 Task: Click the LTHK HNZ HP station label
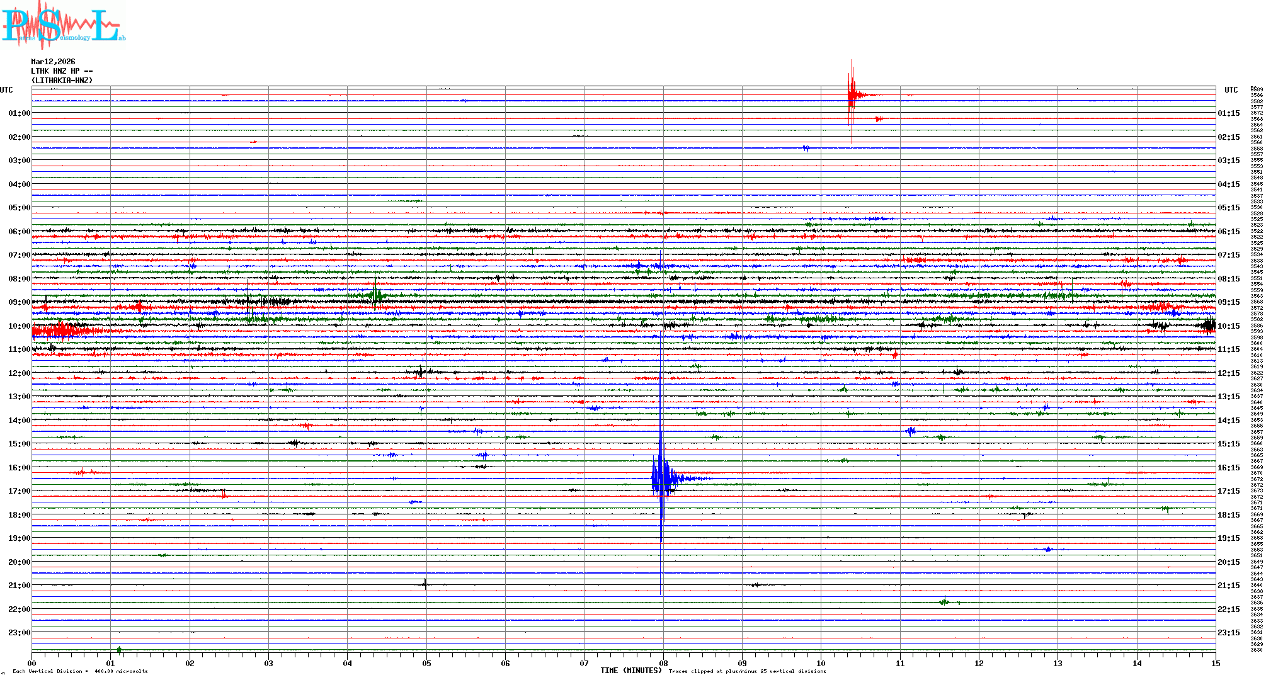[x=61, y=71]
